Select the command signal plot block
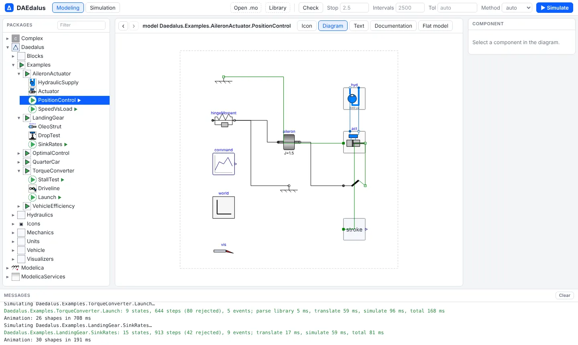 tap(224, 164)
